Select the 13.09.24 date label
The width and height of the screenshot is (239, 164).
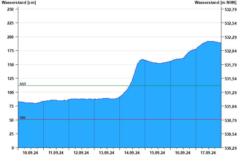pos(107,153)
